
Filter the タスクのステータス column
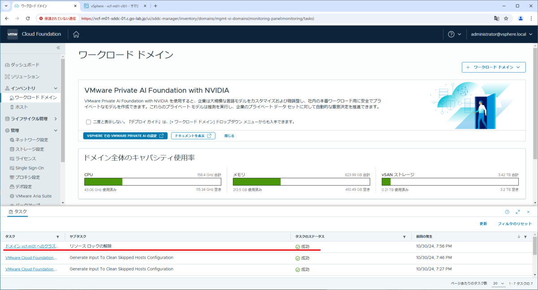[404, 237]
